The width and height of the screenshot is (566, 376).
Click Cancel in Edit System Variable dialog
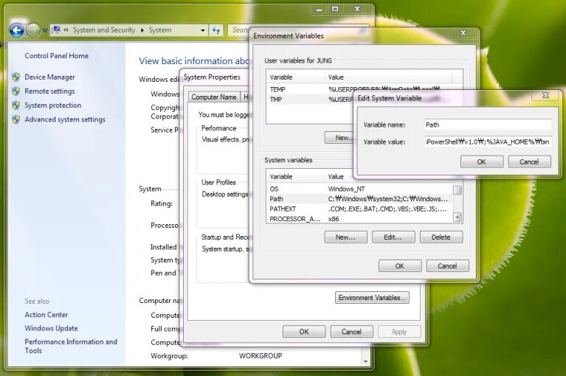[530, 162]
